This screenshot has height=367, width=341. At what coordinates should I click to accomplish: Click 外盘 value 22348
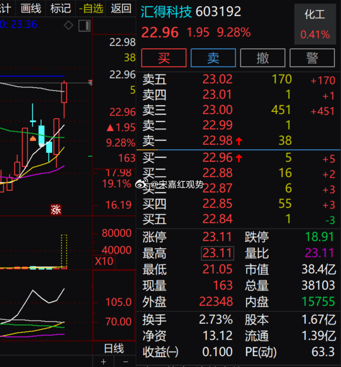pos(216,302)
